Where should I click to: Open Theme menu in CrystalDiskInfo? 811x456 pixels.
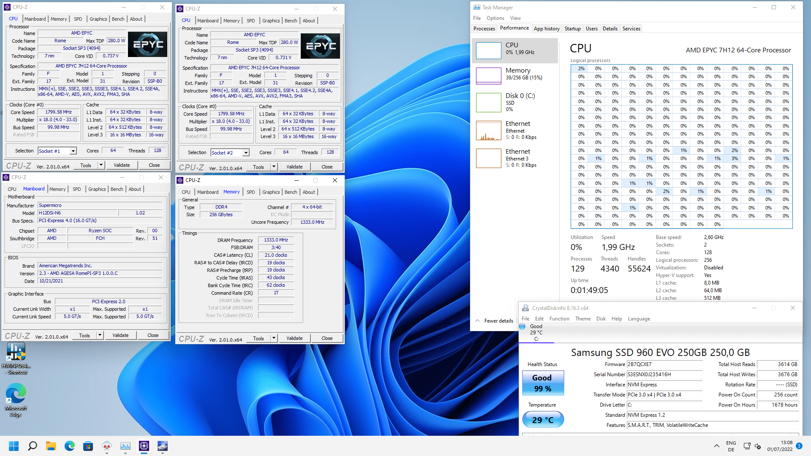point(583,319)
